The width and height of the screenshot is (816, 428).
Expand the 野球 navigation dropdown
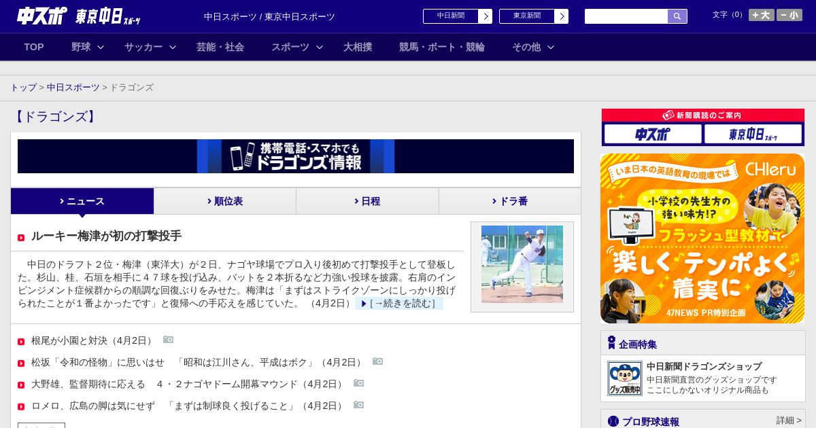coord(88,47)
